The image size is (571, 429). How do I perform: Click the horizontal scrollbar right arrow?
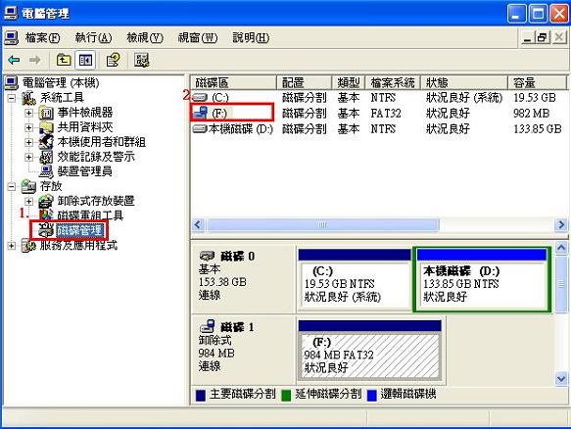tap(561, 224)
